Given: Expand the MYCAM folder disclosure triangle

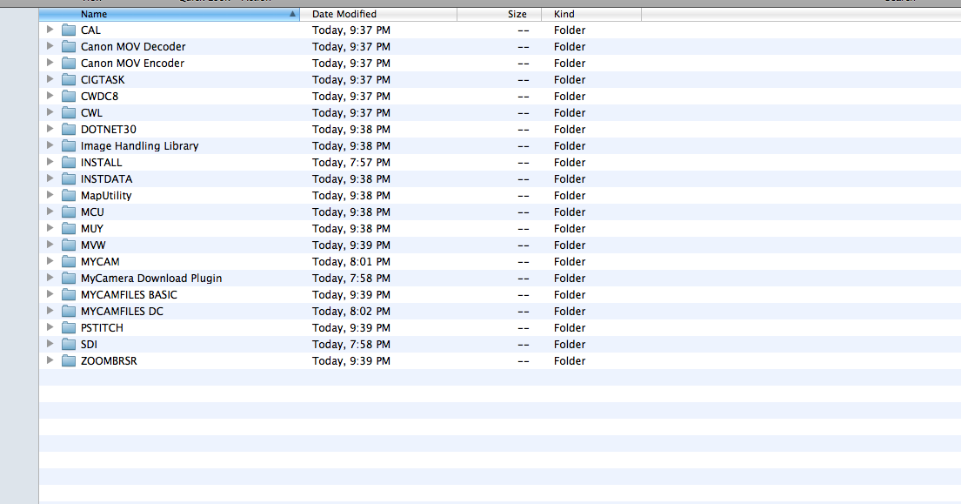Looking at the screenshot, I should pyautogui.click(x=50, y=261).
